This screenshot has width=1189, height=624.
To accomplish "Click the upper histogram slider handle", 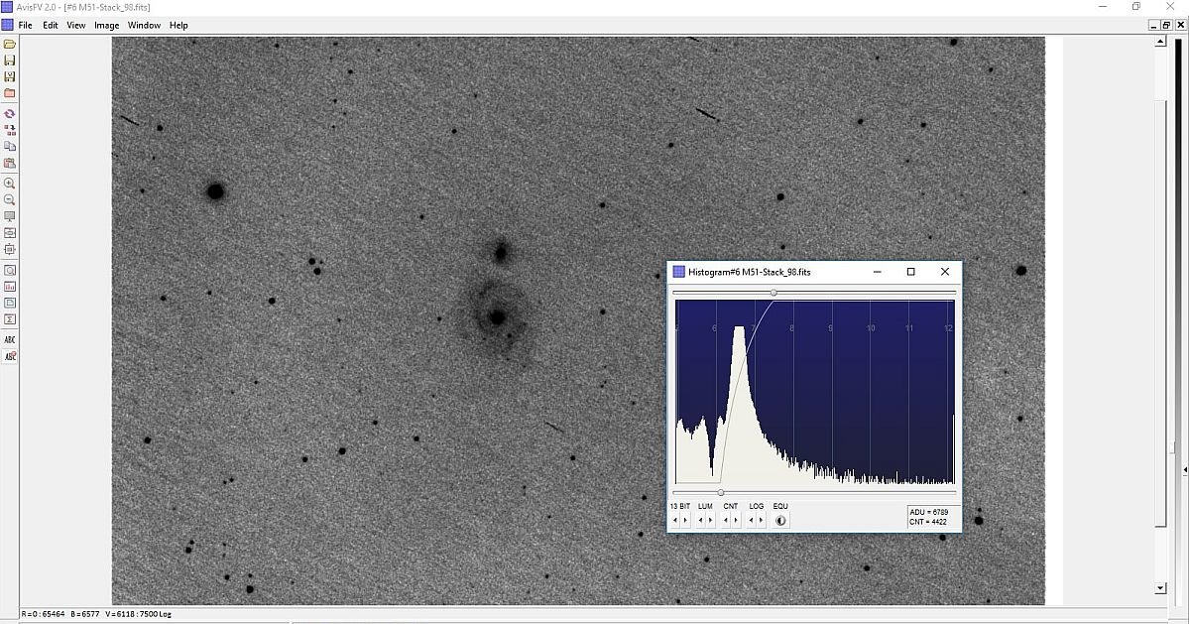I will click(773, 292).
